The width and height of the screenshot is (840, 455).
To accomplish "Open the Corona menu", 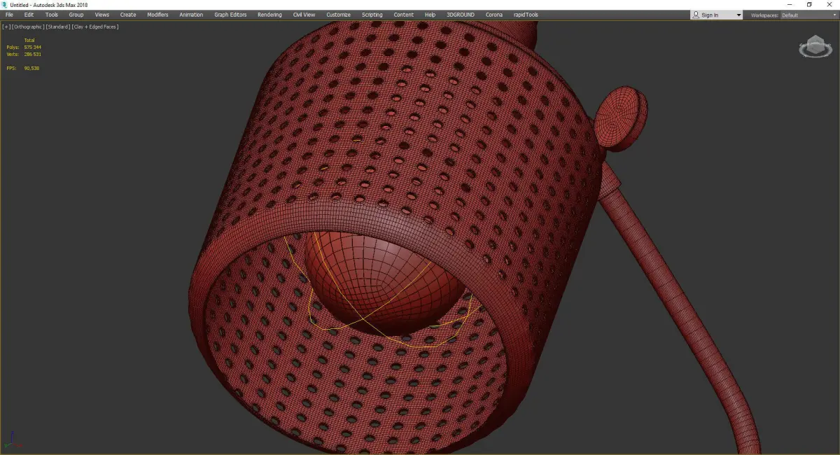I will [494, 15].
